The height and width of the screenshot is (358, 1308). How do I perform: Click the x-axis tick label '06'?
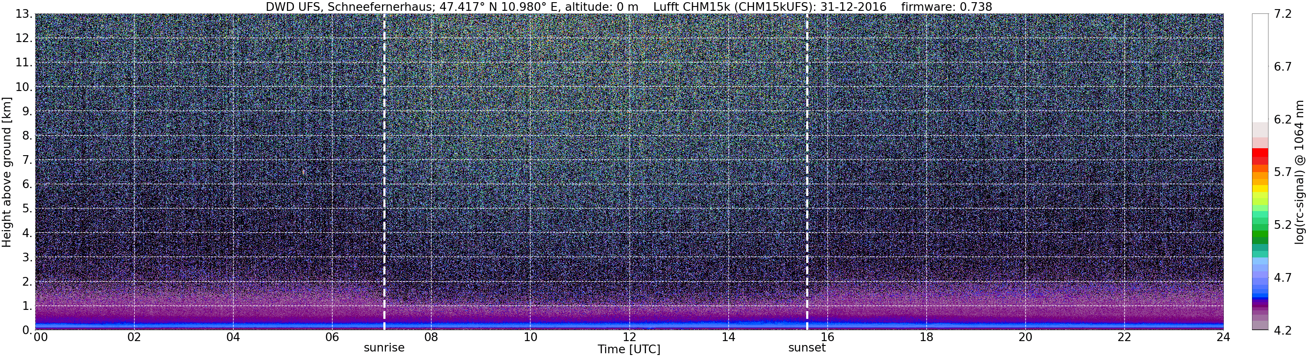(332, 338)
